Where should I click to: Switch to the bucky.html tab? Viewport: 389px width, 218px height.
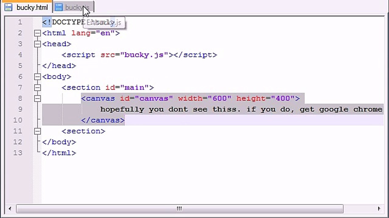tap(27, 7)
